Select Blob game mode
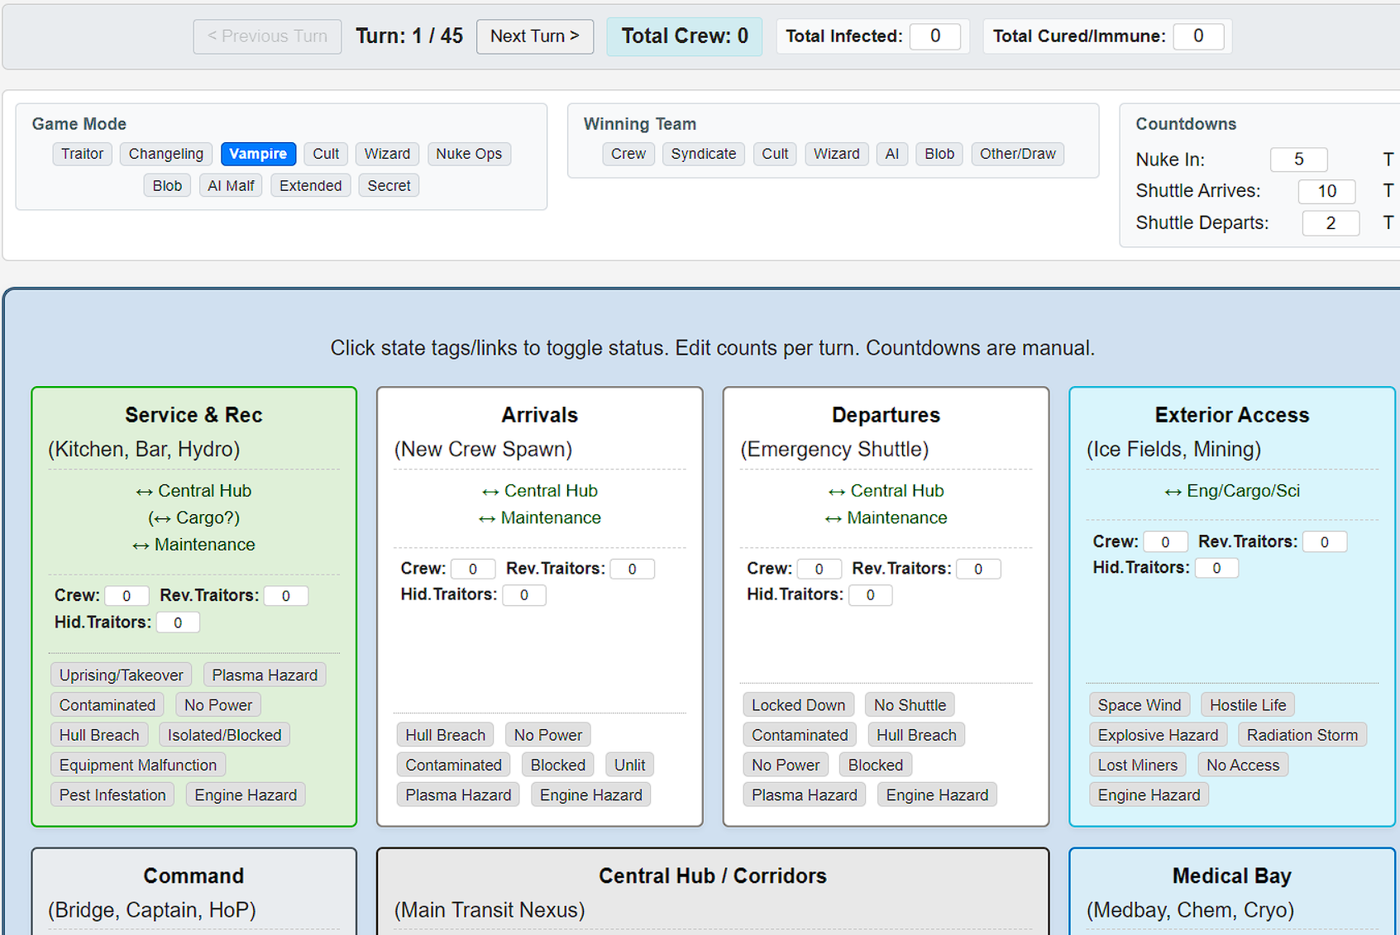 click(x=167, y=185)
